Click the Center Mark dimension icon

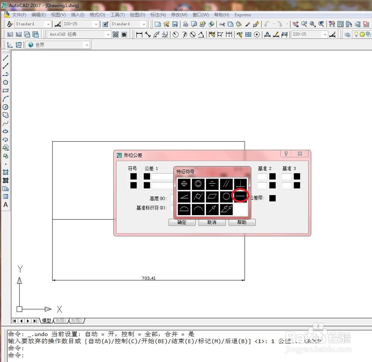tap(257, 34)
